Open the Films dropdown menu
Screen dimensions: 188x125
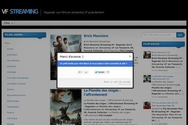click(8, 23)
